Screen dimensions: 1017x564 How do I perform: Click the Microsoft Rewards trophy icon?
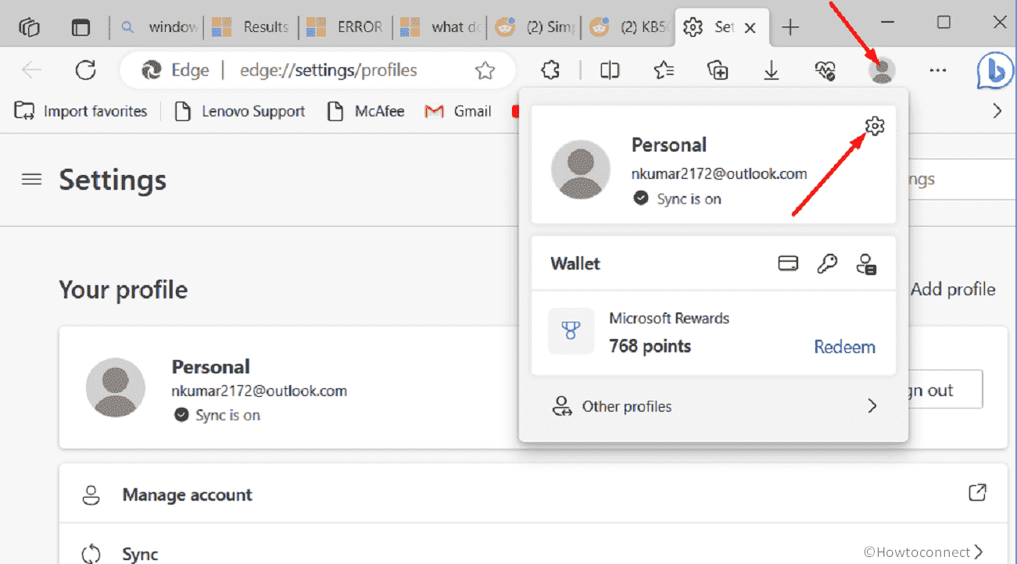(571, 331)
